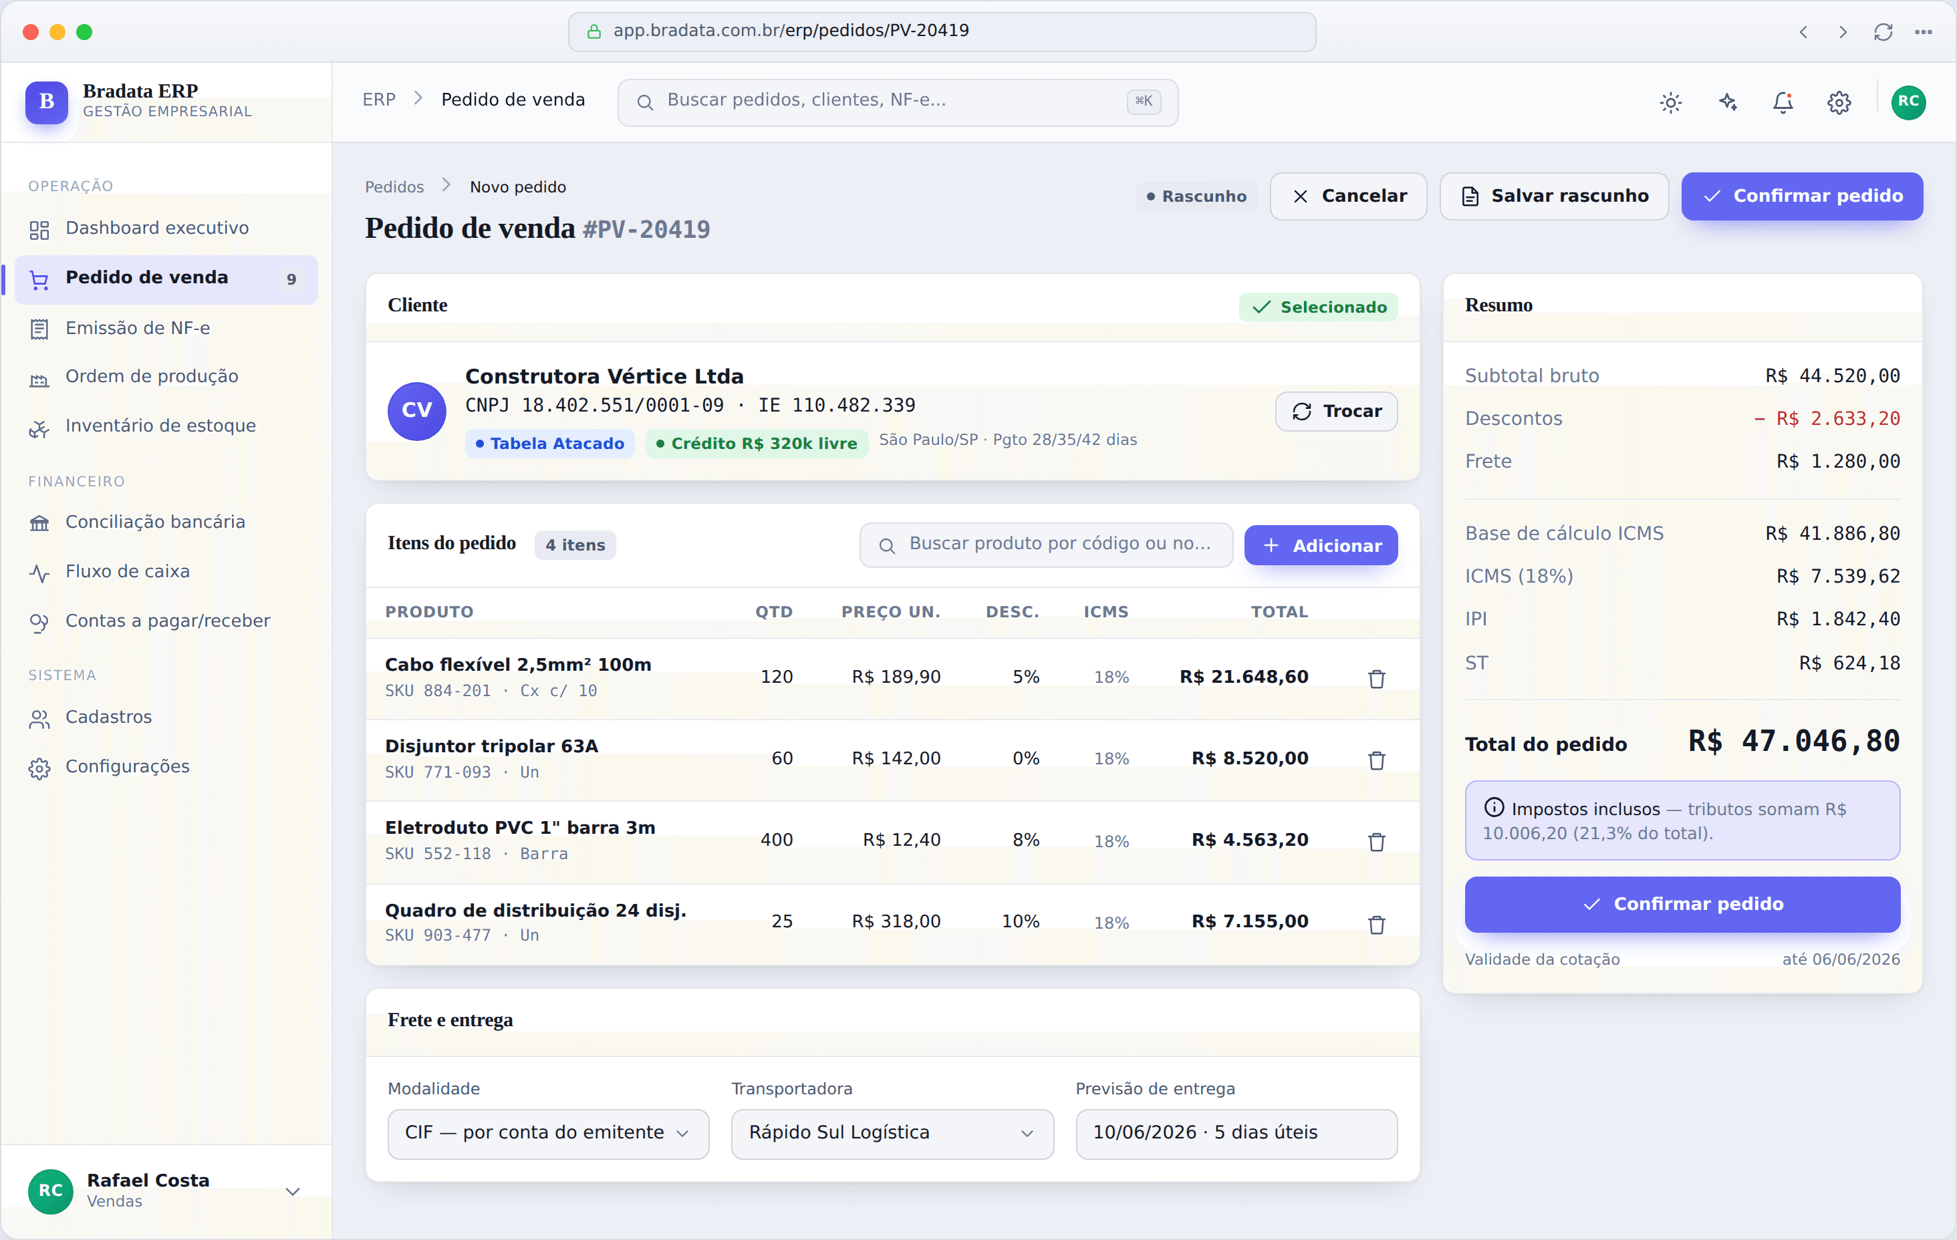Viewport: 1957px width, 1240px height.
Task: Click the CV client avatar
Action: [x=417, y=411]
